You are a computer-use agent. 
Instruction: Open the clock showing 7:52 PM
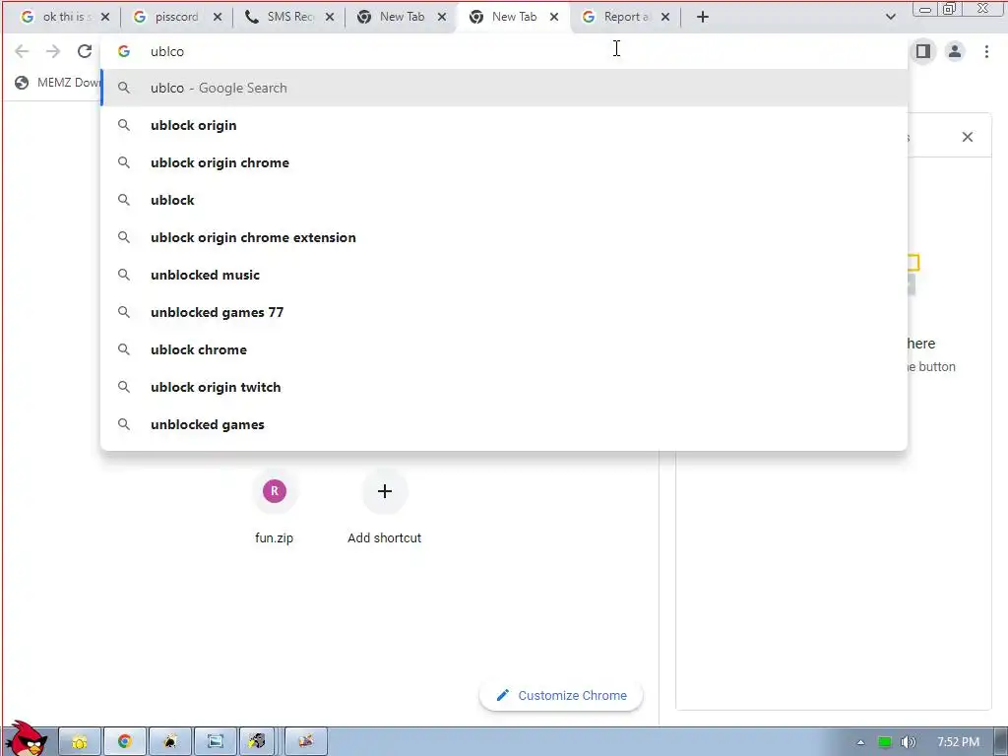958,742
